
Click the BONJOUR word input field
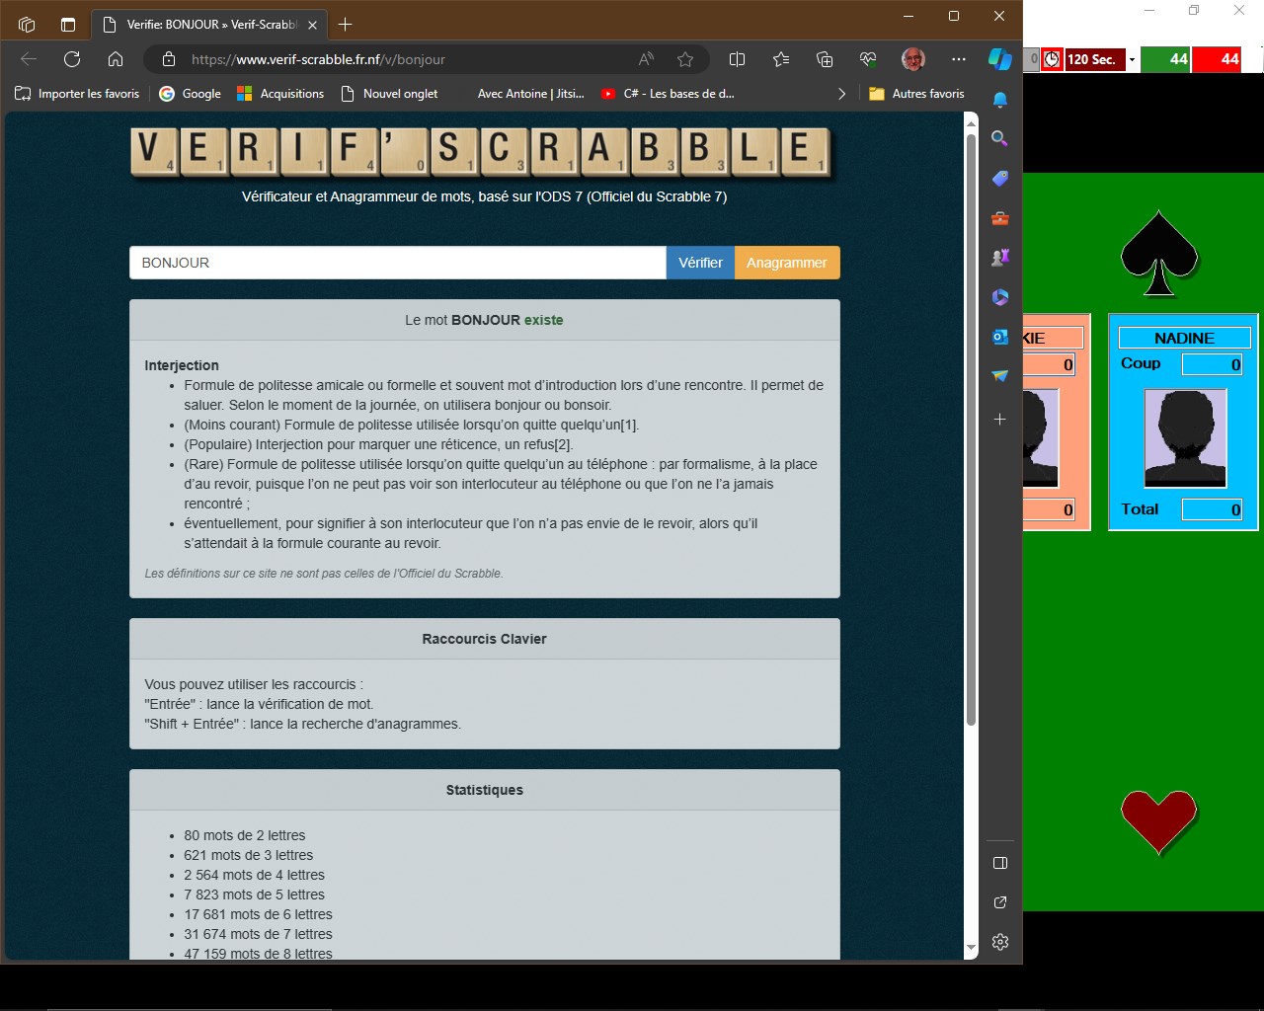pyautogui.click(x=398, y=263)
